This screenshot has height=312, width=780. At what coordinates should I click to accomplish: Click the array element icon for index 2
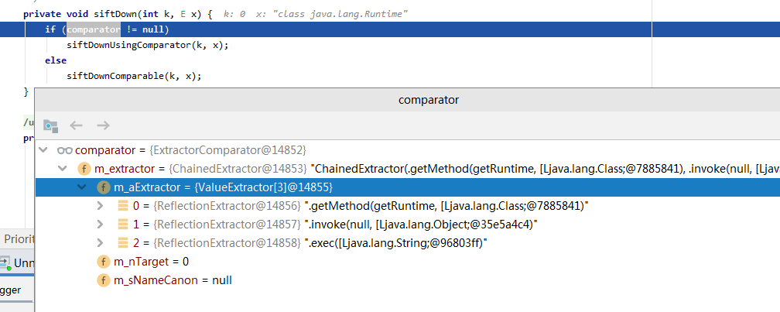pos(123,243)
